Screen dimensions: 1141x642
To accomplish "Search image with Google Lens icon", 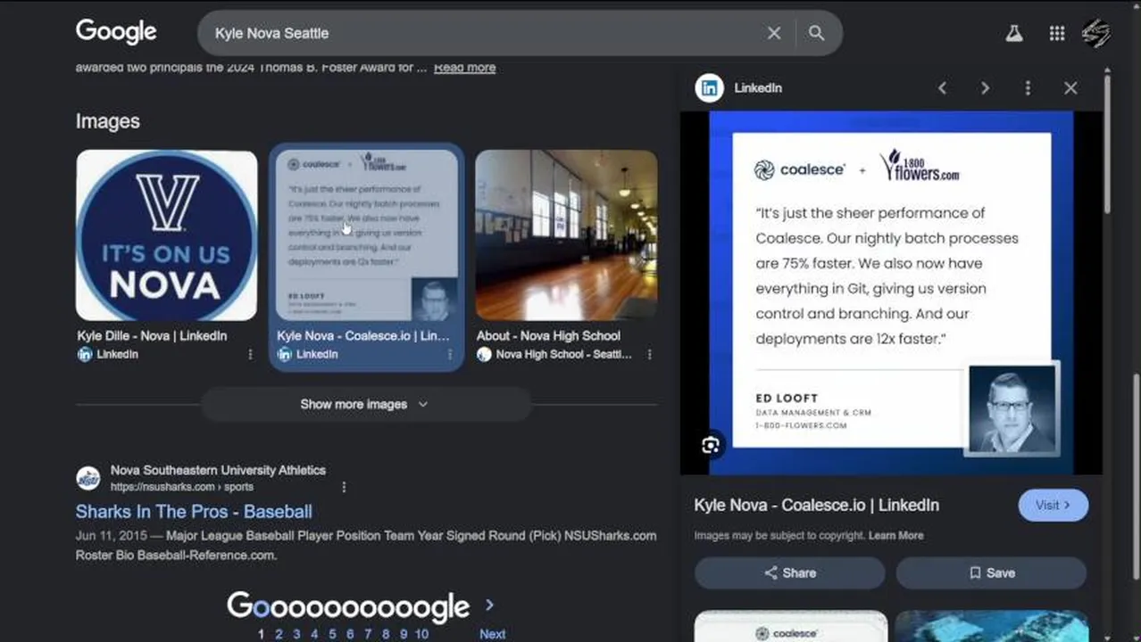I will click(711, 446).
